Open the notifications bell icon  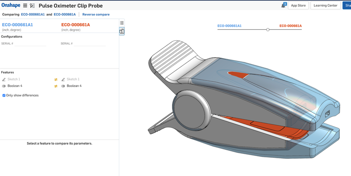click(x=284, y=5)
